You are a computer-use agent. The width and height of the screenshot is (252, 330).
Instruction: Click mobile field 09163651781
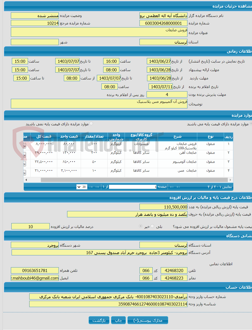pyautogui.click(x=35, y=271)
